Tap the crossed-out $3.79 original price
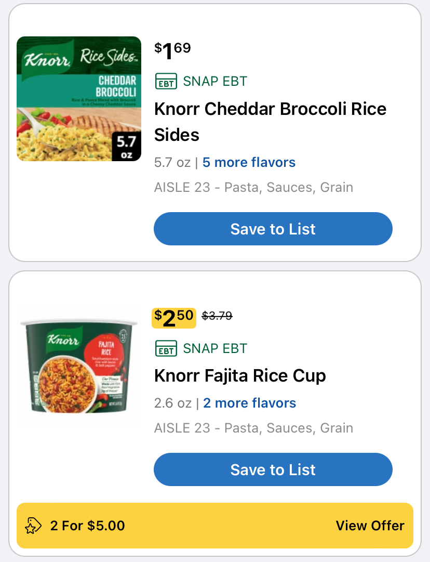The image size is (430, 562). (217, 316)
